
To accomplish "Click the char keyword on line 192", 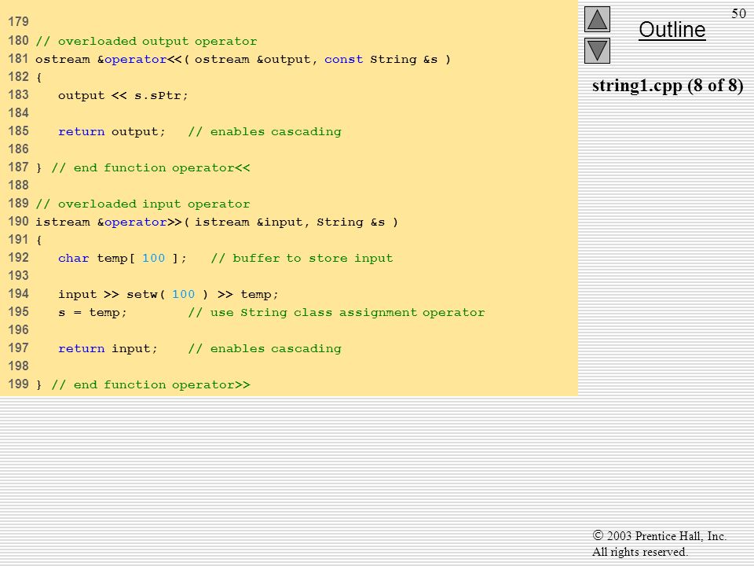I will point(74,258).
